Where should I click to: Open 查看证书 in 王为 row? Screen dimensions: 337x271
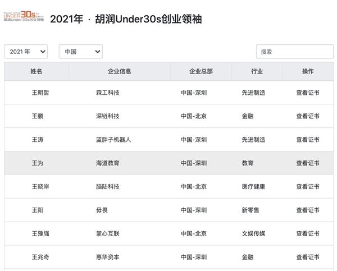pos(308,163)
